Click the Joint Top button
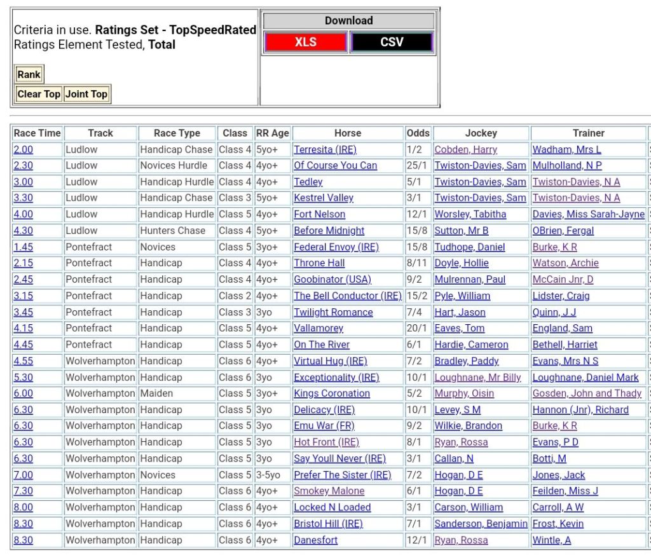 (86, 94)
